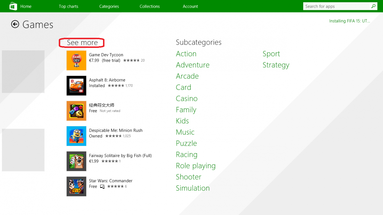Open the Sport subcategory
The width and height of the screenshot is (383, 215).
tap(271, 54)
